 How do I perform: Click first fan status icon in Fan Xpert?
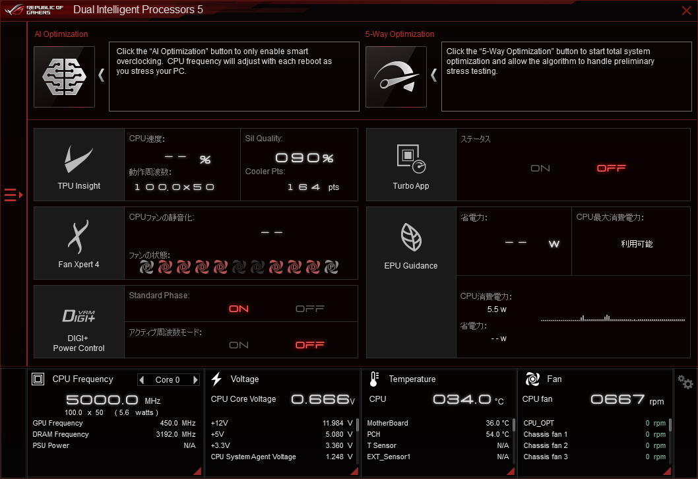[146, 267]
